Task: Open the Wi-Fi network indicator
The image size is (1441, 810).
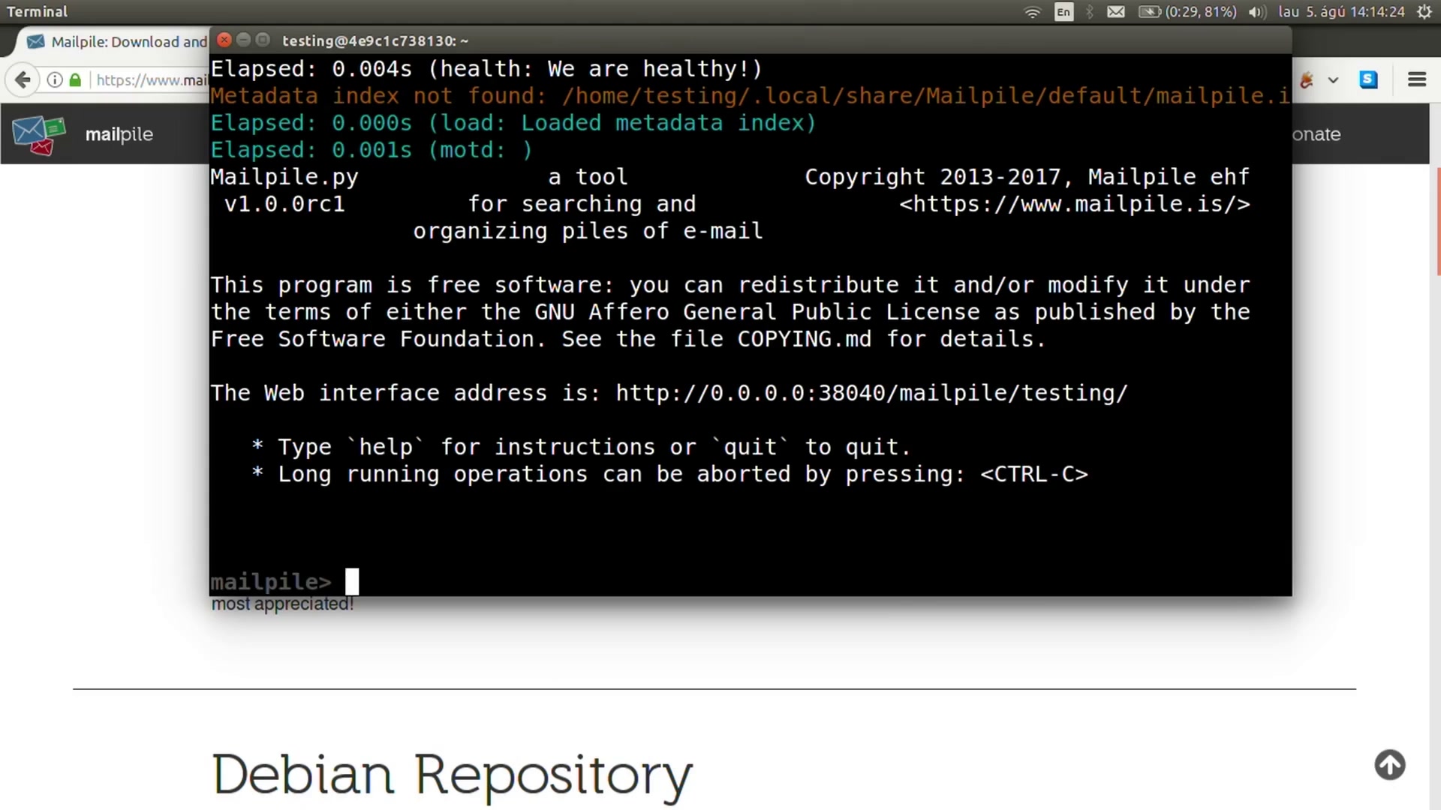Action: 1033,12
